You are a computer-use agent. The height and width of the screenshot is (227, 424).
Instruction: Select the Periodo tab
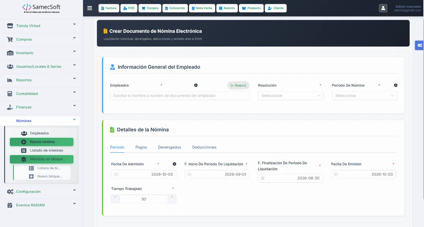(x=117, y=147)
